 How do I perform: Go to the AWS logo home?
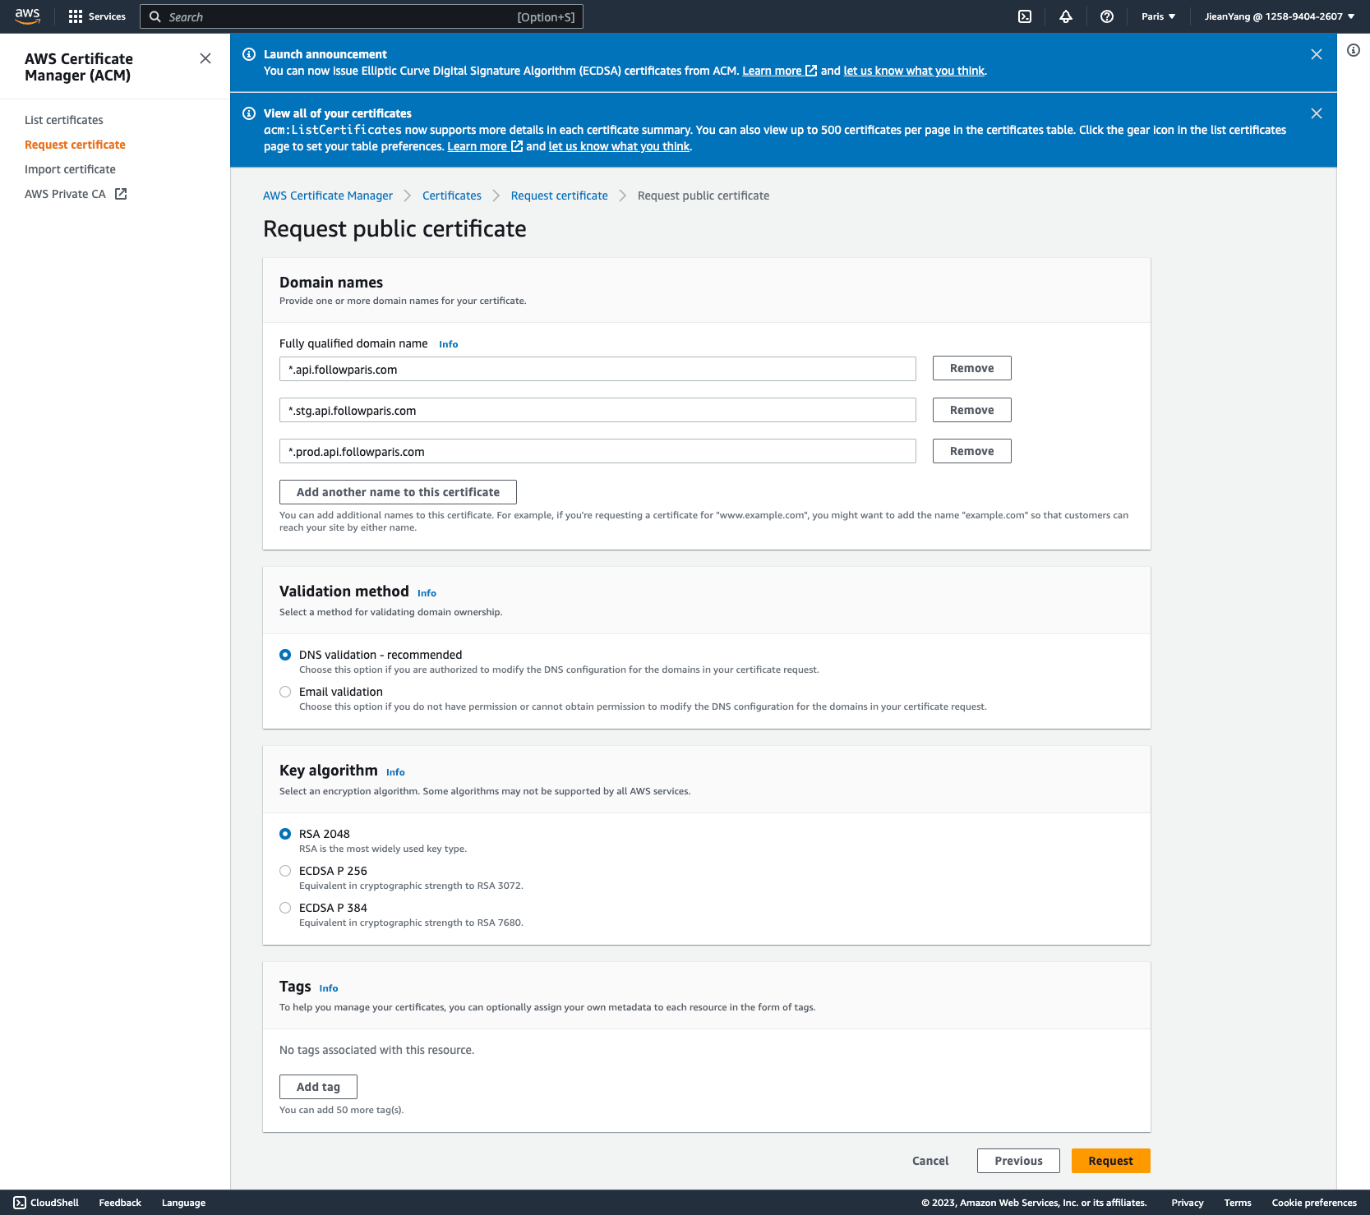pyautogui.click(x=27, y=16)
